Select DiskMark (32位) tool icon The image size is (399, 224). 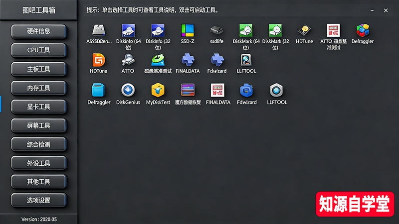(275, 30)
